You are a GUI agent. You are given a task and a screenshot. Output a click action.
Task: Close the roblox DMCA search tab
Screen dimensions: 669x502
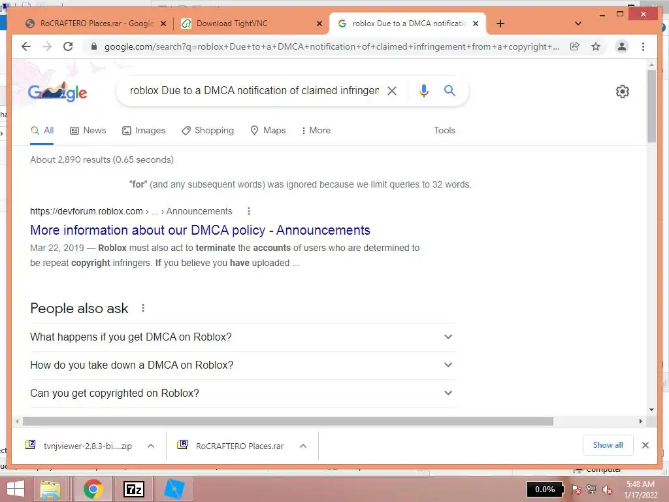tap(476, 24)
